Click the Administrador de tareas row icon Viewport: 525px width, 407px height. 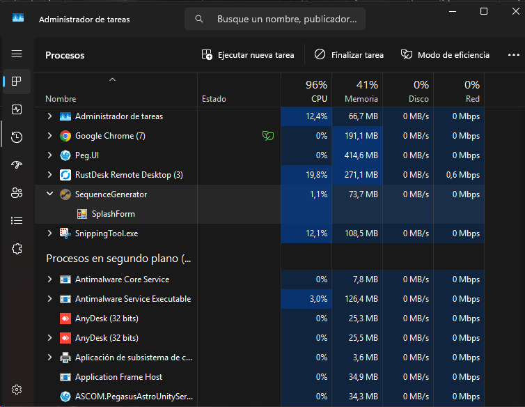(65, 116)
